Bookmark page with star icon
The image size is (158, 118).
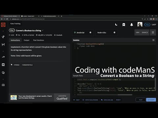(148, 19)
